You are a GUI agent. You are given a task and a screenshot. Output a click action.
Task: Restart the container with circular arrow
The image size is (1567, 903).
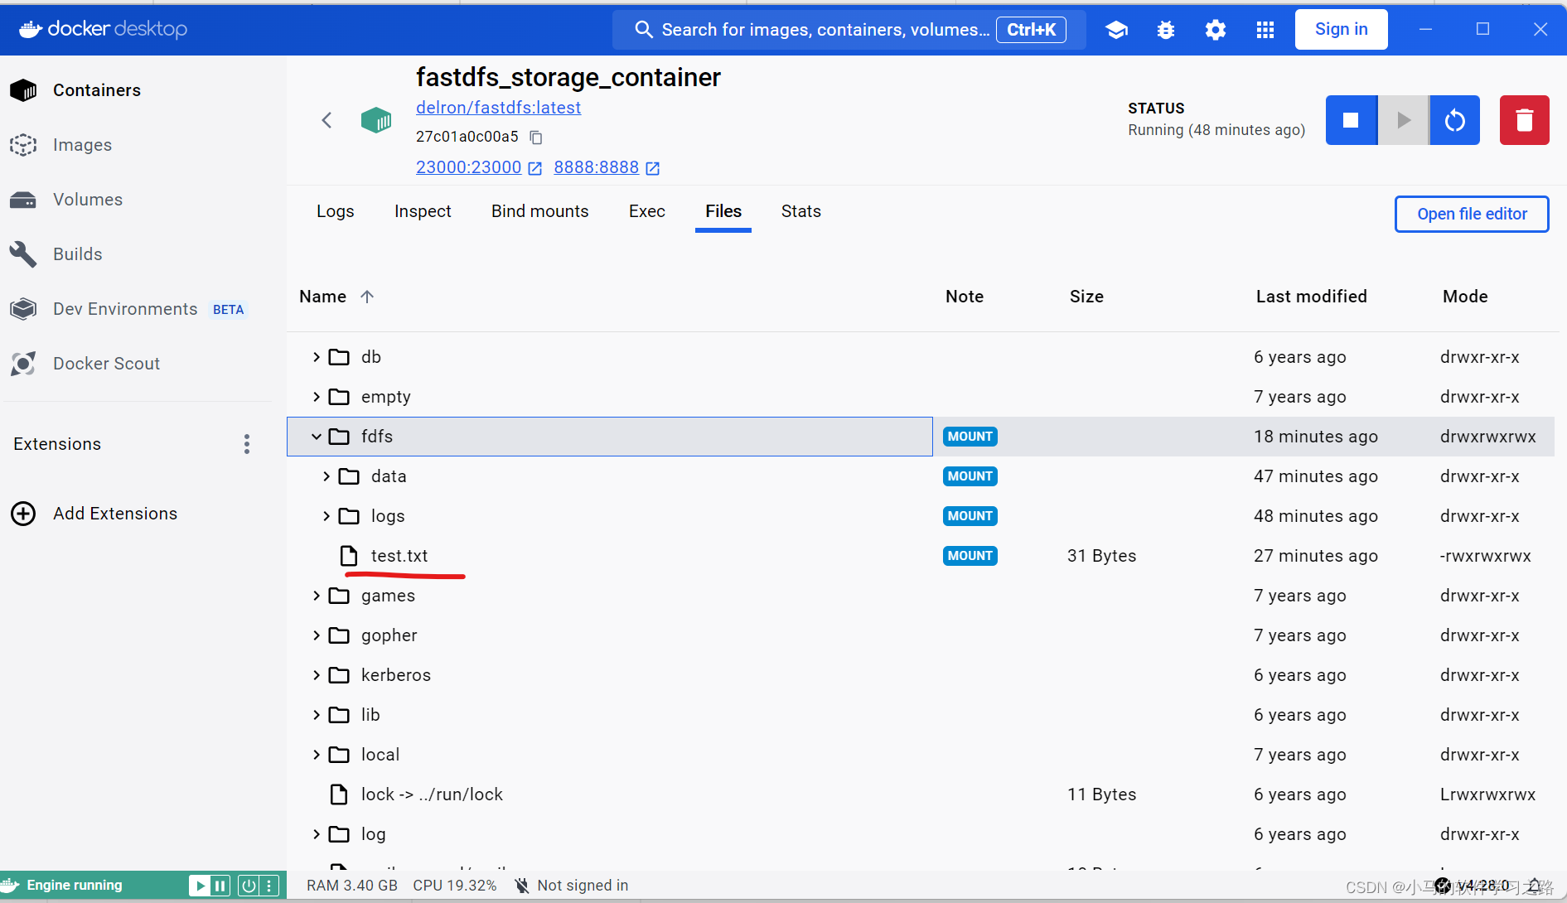pos(1454,120)
